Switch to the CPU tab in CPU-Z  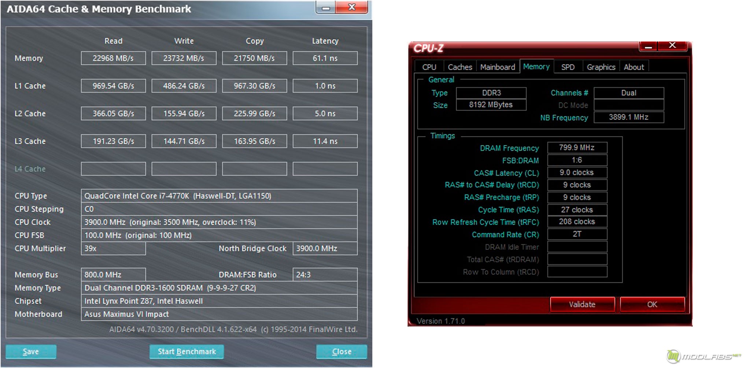429,67
